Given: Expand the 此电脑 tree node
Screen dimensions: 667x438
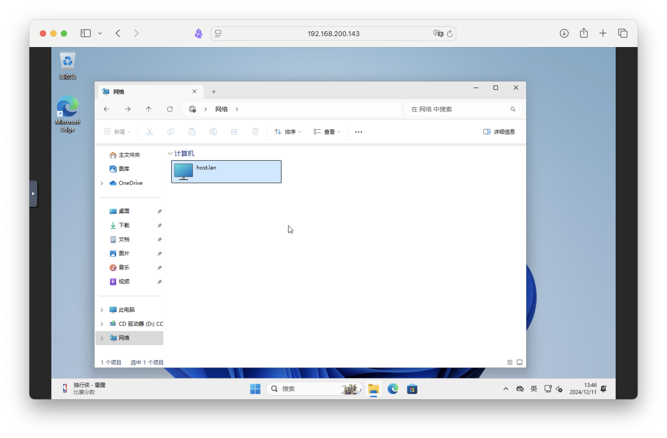Looking at the screenshot, I should 102,310.
